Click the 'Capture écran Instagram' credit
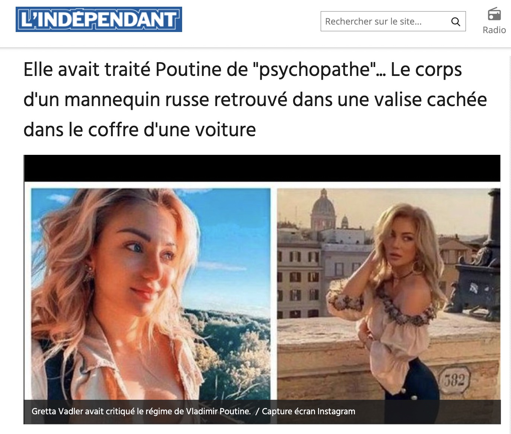Image resolution: width=511 pixels, height=434 pixels. tap(308, 411)
